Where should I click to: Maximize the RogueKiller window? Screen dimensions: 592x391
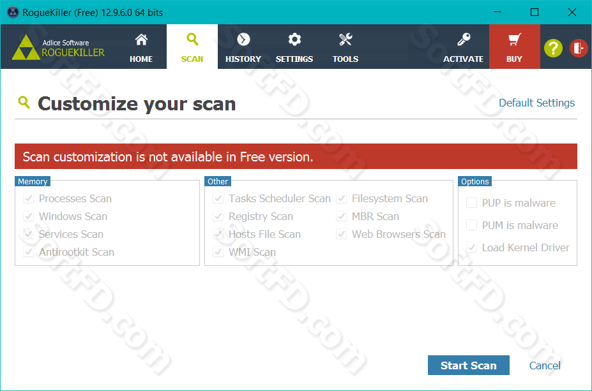click(x=535, y=12)
